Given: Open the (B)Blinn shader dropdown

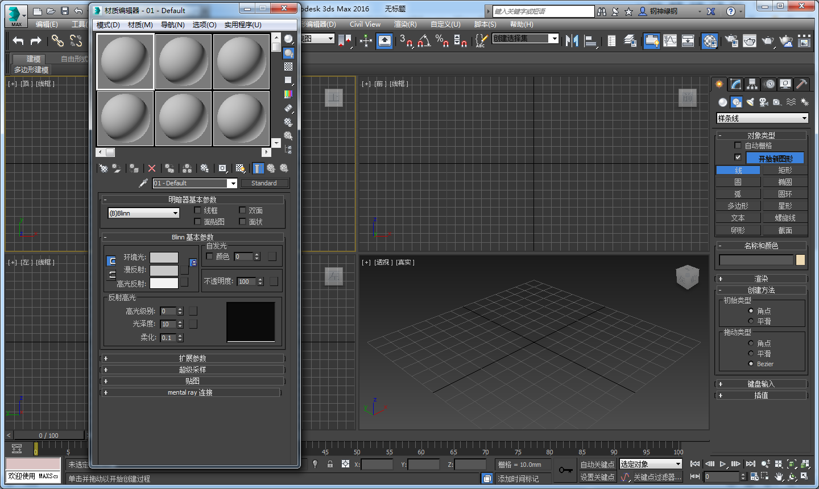Looking at the screenshot, I should point(144,213).
